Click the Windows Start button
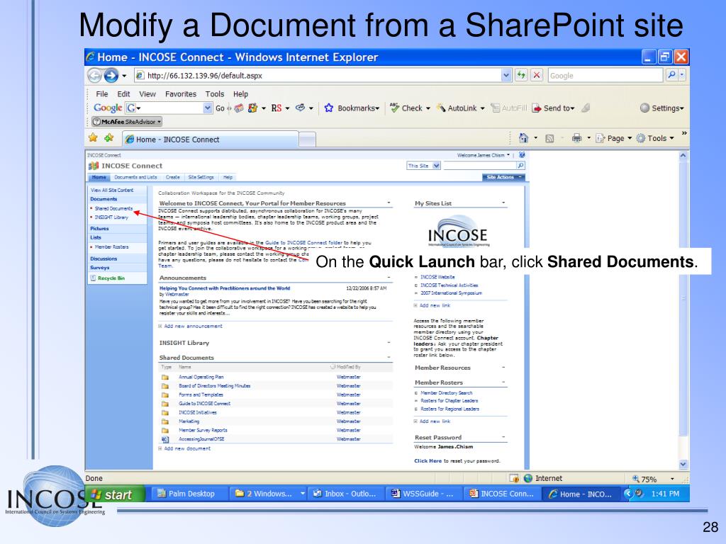Viewport: 726px width, 544px height. tap(114, 494)
